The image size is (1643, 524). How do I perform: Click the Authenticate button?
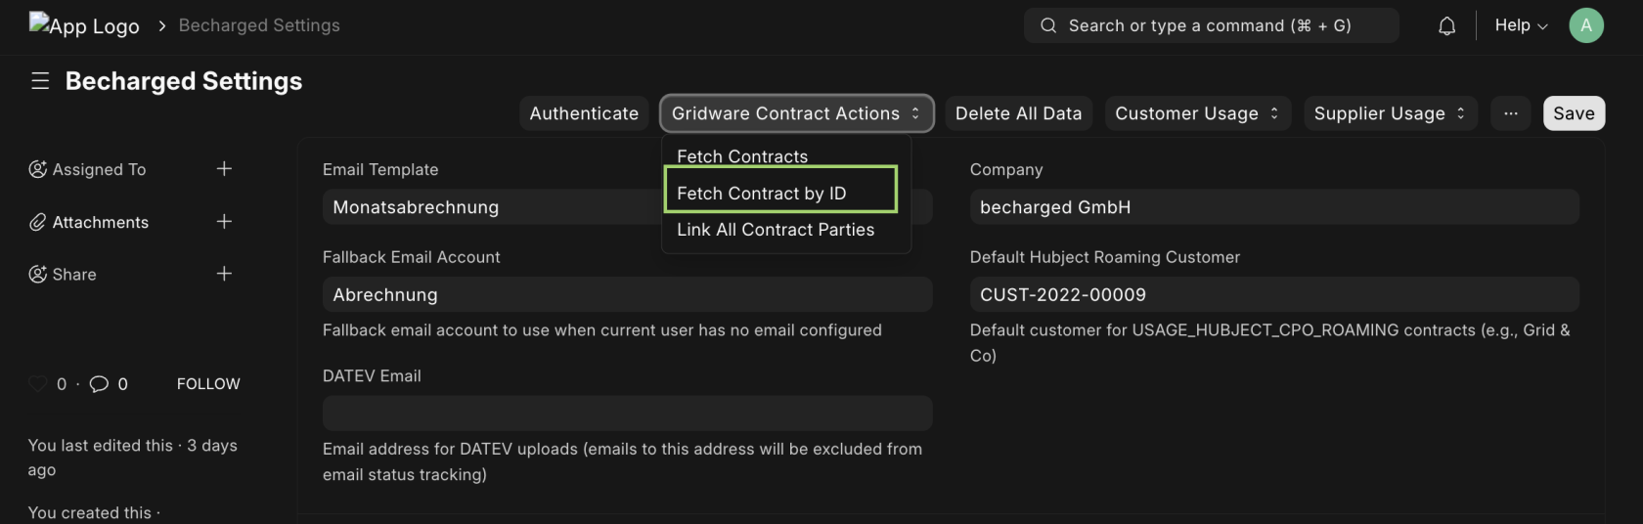(x=584, y=113)
